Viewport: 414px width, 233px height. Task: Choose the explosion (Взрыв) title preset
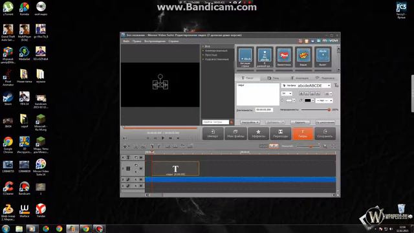303,57
